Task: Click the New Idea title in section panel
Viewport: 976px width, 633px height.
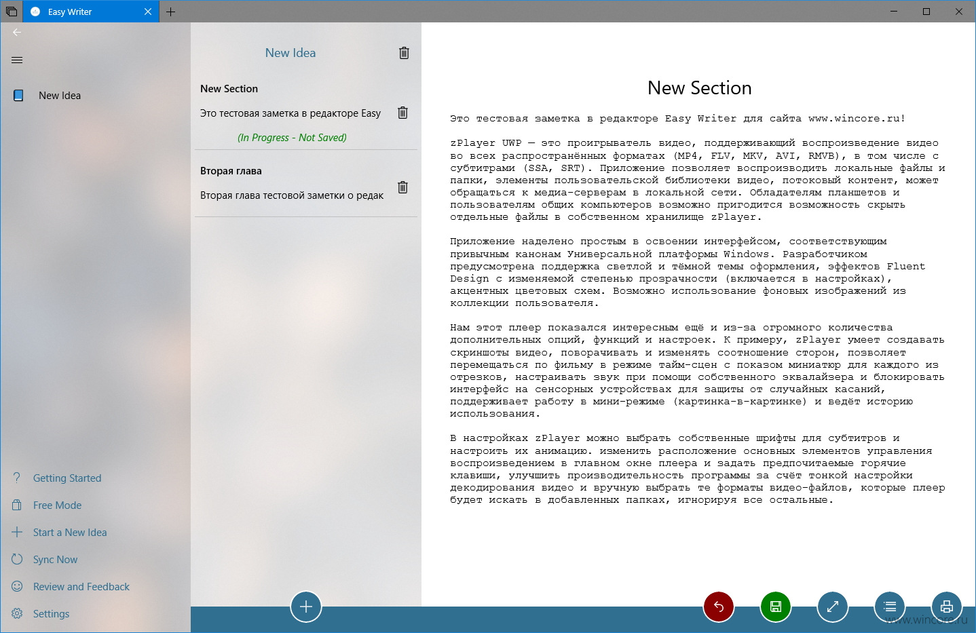Action: pos(290,53)
